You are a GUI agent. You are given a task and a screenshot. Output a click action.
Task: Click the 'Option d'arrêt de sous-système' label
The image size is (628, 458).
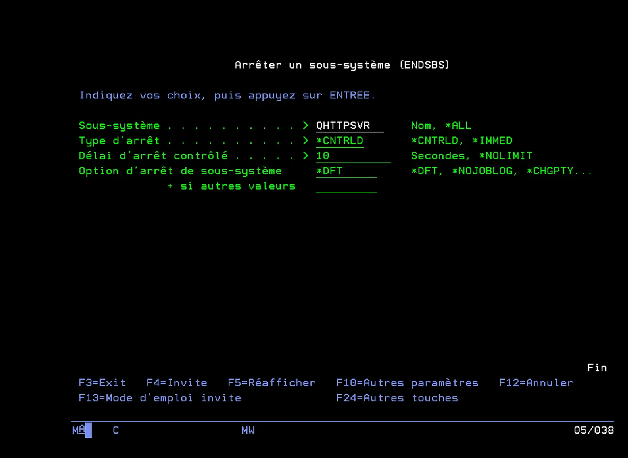tap(180, 171)
